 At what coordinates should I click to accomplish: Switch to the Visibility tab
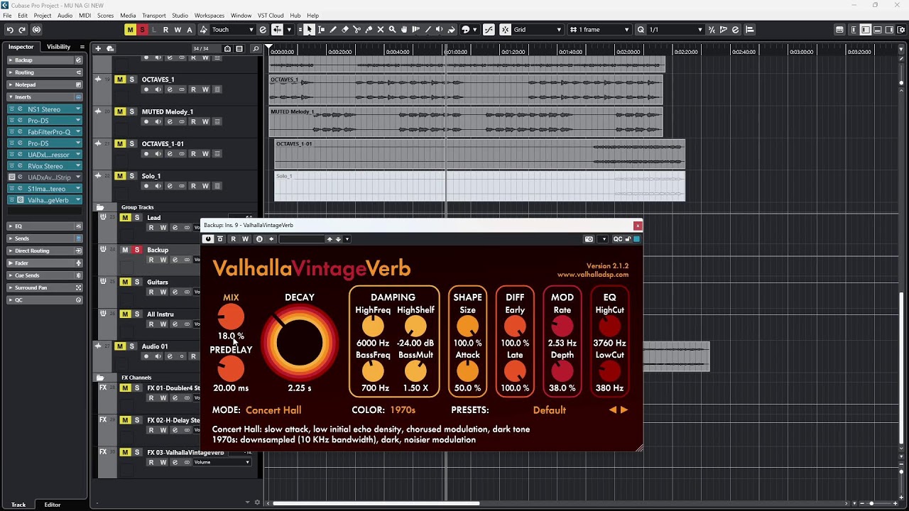[58, 47]
